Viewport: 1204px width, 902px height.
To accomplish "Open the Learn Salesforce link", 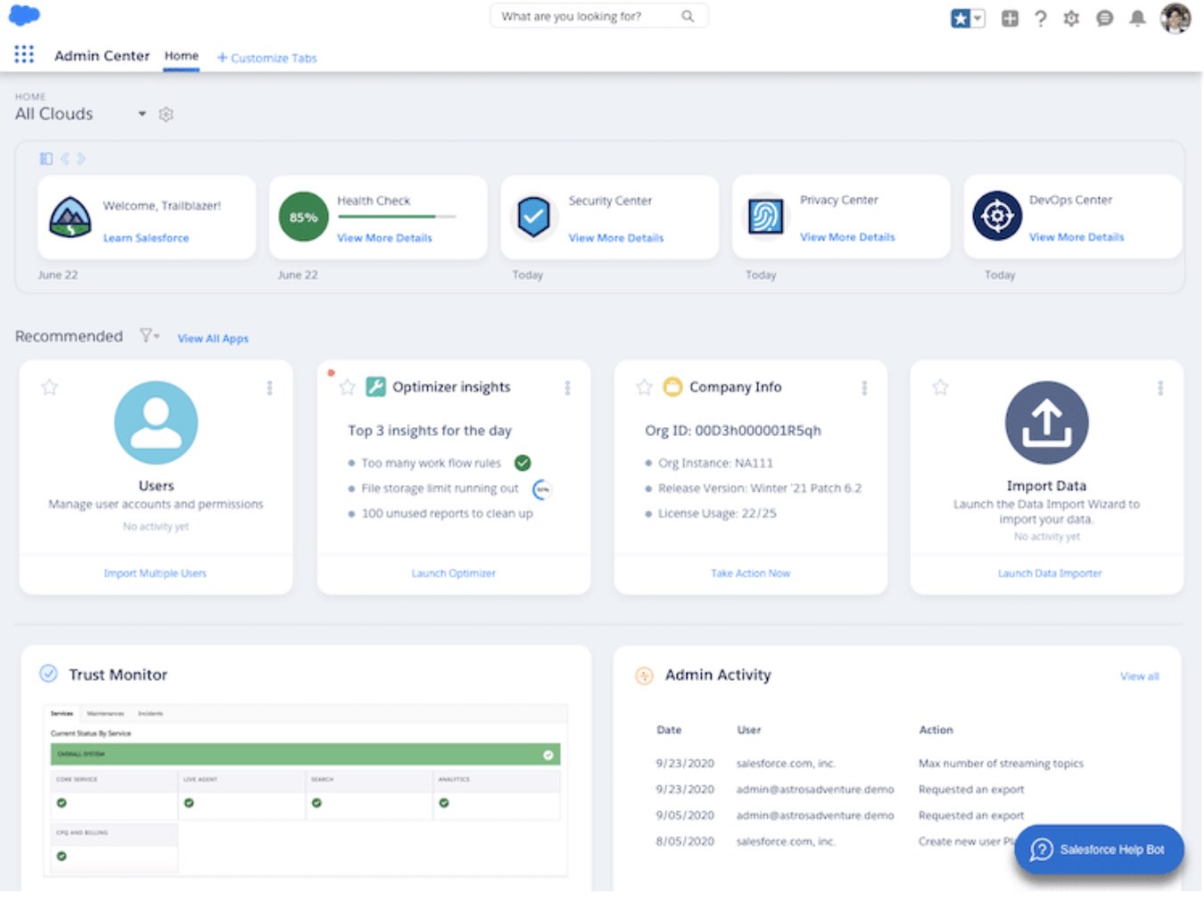I will tap(146, 238).
